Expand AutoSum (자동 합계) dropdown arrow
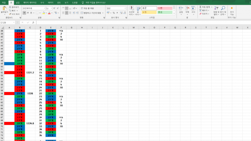The height and width of the screenshot is (141, 251). (212, 7)
